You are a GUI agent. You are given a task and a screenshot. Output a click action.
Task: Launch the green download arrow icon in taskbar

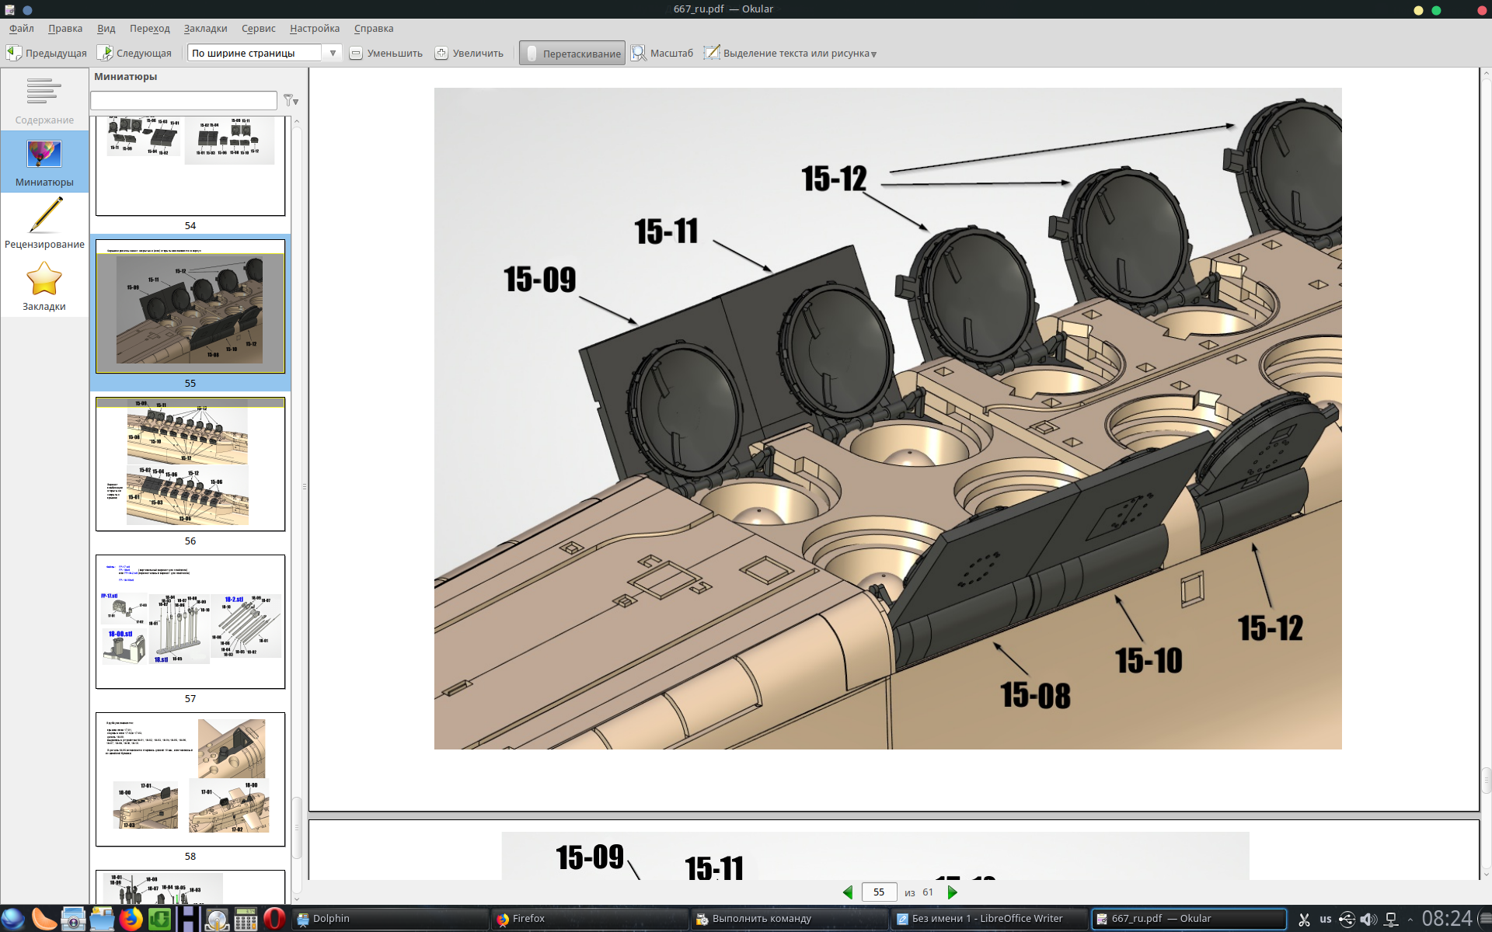point(159,919)
